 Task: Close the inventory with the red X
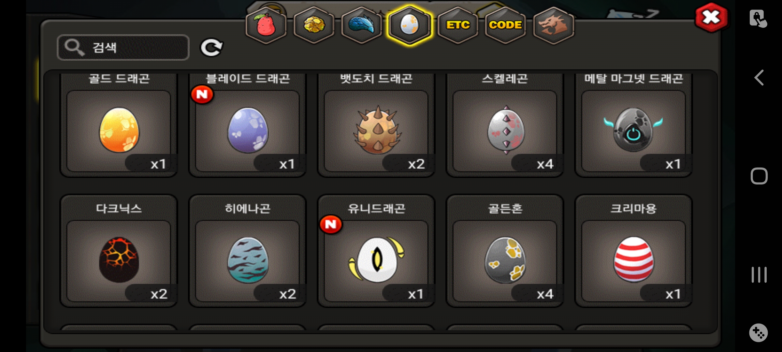click(x=711, y=17)
